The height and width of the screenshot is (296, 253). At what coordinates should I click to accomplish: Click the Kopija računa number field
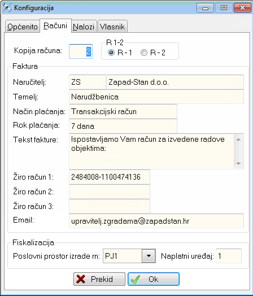pyautogui.click(x=81, y=51)
